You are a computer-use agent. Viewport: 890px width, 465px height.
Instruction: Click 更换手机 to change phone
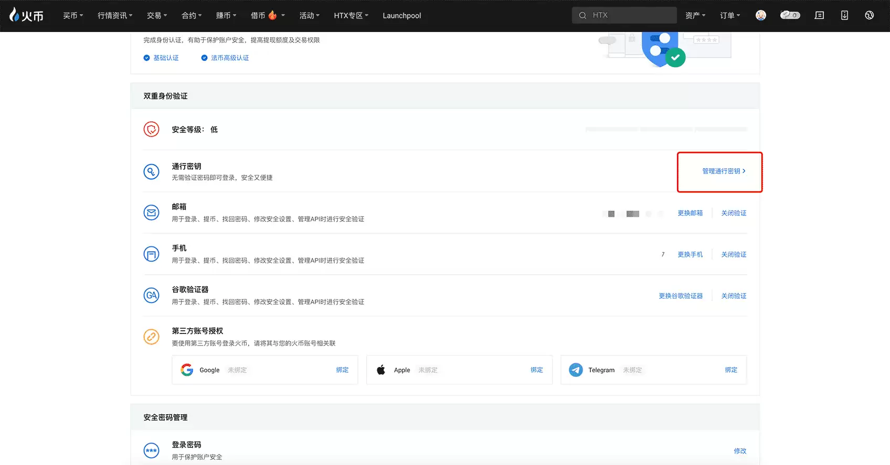click(690, 255)
